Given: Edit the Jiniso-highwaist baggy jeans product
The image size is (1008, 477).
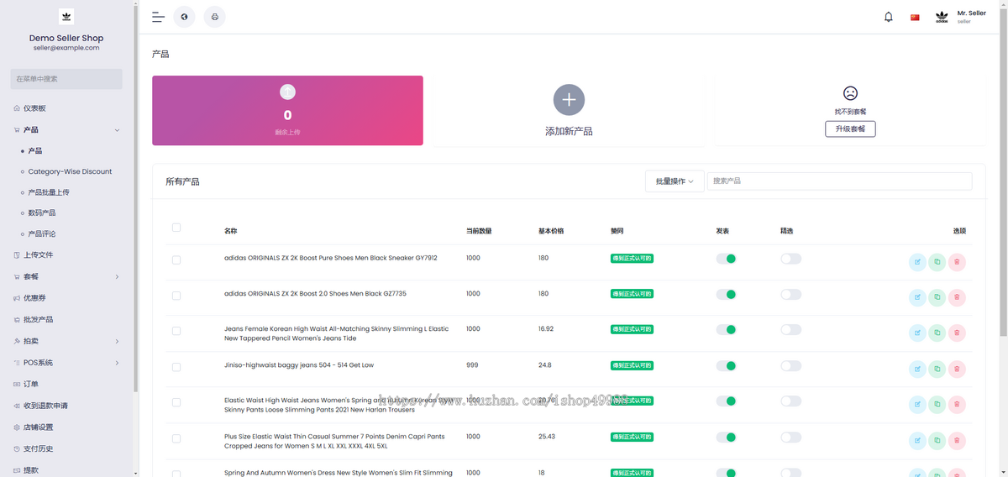Looking at the screenshot, I should click(x=918, y=369).
